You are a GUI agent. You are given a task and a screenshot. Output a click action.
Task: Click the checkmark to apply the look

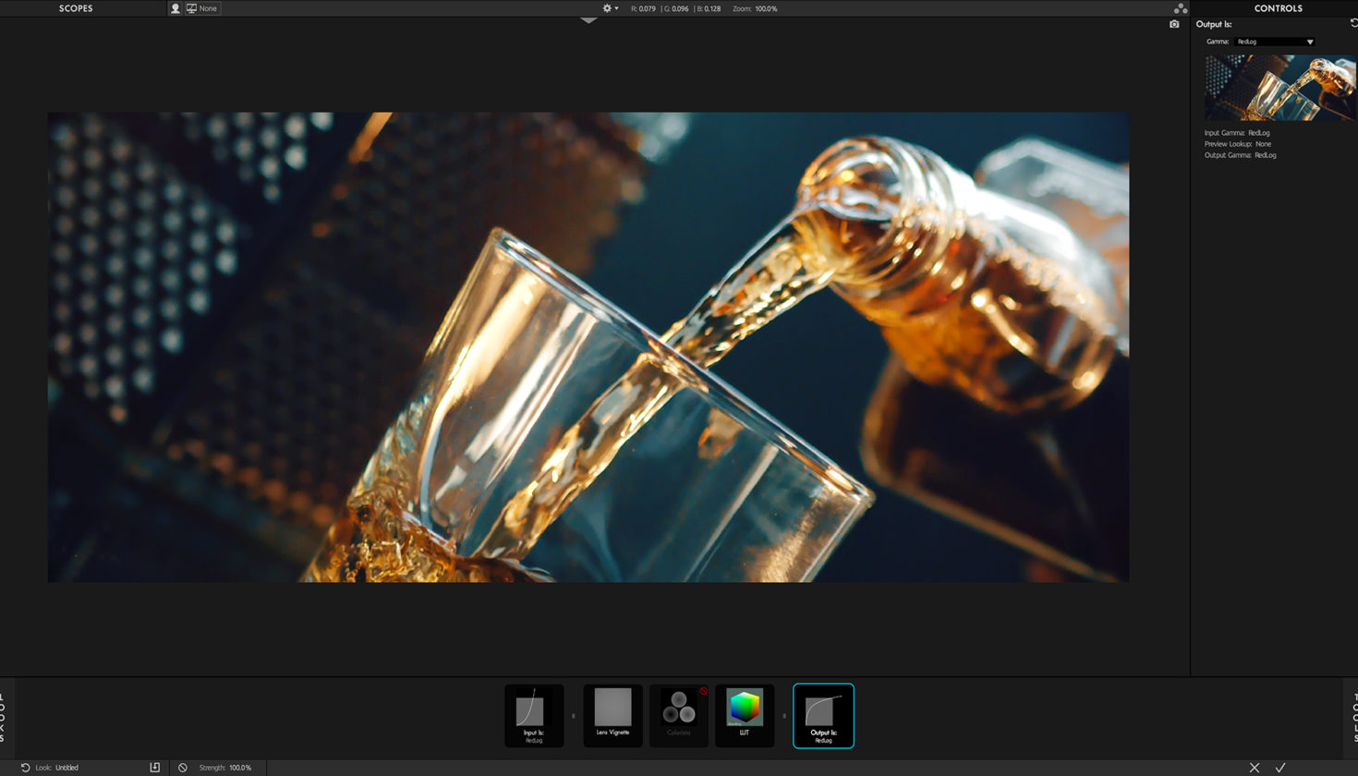coord(1280,767)
